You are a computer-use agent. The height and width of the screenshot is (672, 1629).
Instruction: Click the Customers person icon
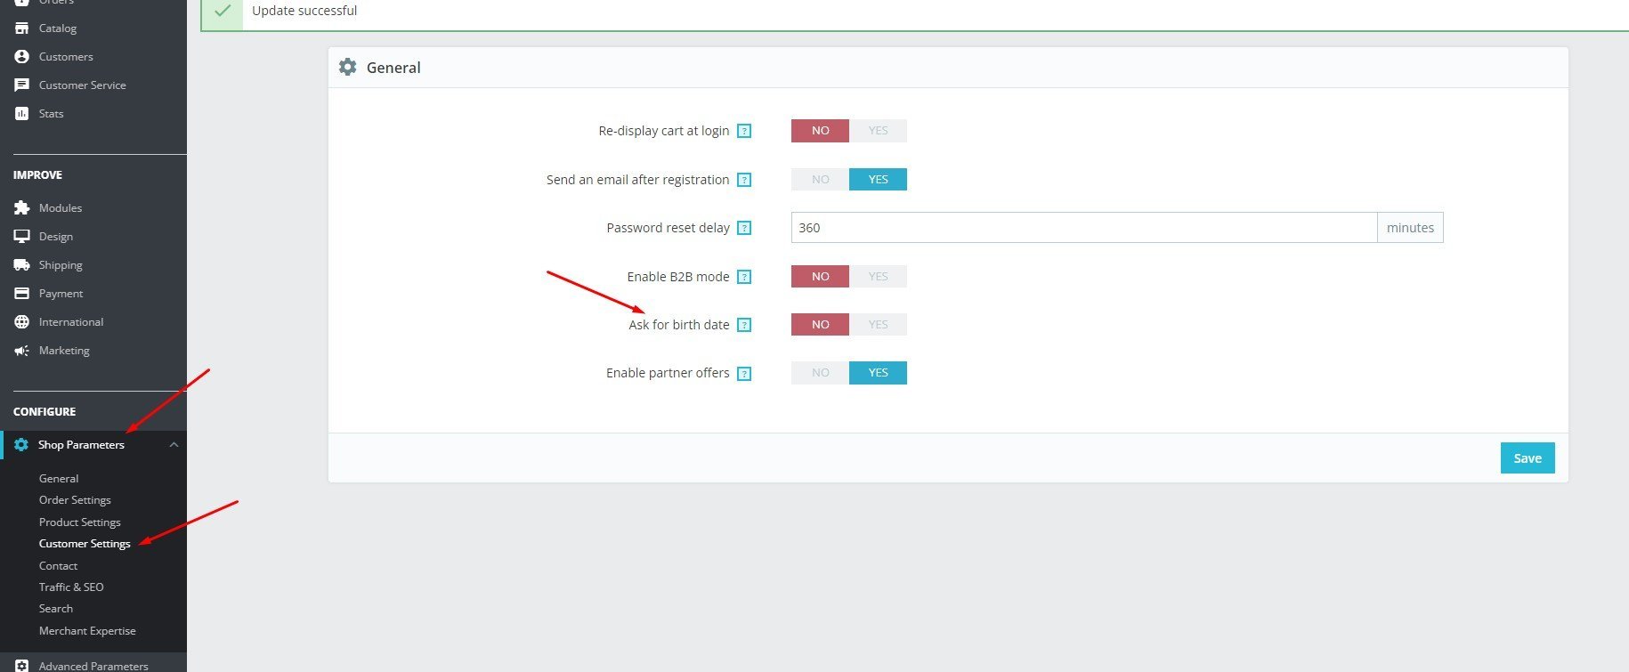point(21,57)
